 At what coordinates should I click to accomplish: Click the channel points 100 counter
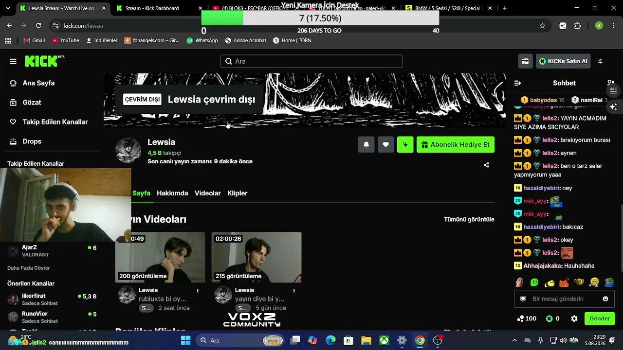click(527, 319)
